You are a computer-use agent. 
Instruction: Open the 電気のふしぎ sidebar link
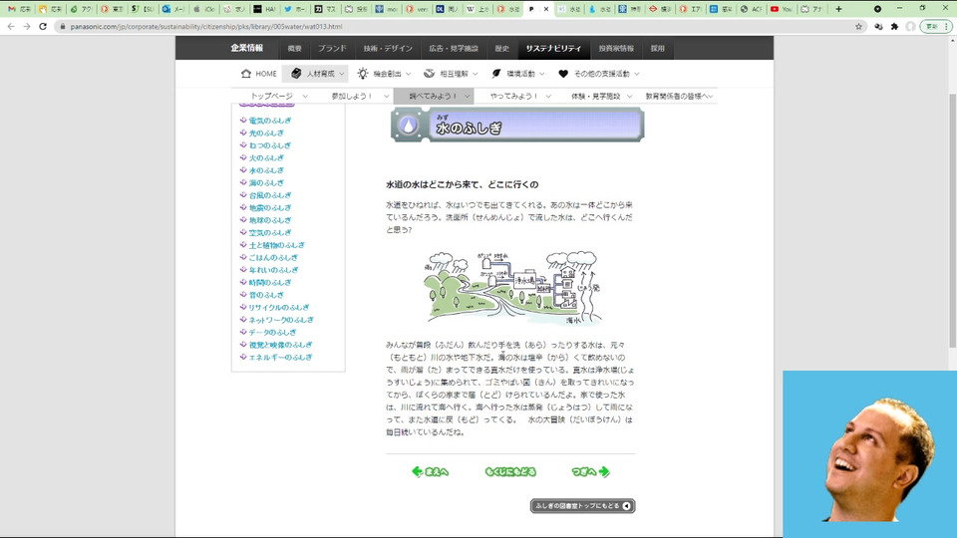coord(270,121)
